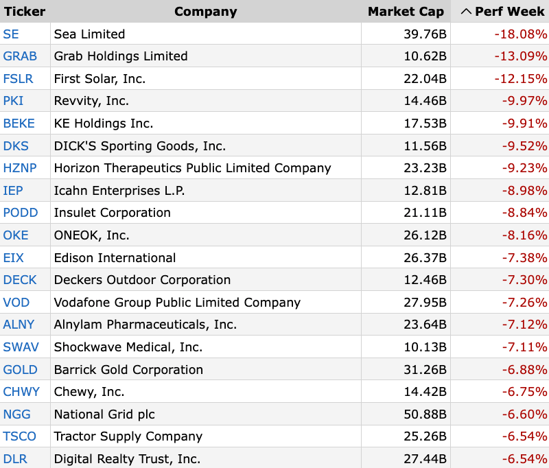This screenshot has height=468, width=549.
Task: Click Edison International's 26.37B market cap
Action: point(425,257)
